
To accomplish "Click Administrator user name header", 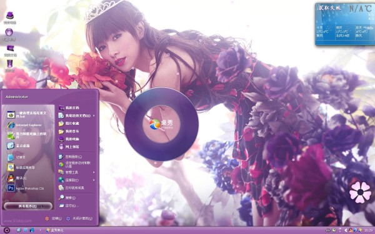I will pos(17,97).
